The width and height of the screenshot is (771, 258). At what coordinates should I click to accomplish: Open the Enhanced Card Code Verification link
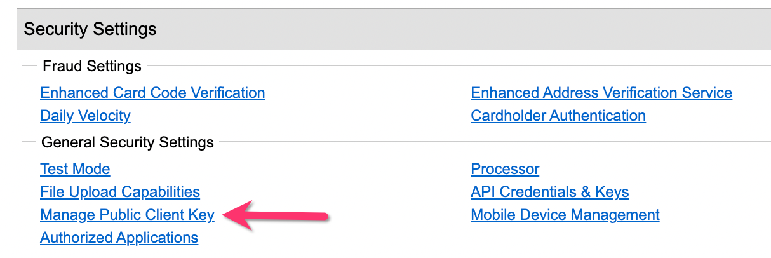click(152, 93)
